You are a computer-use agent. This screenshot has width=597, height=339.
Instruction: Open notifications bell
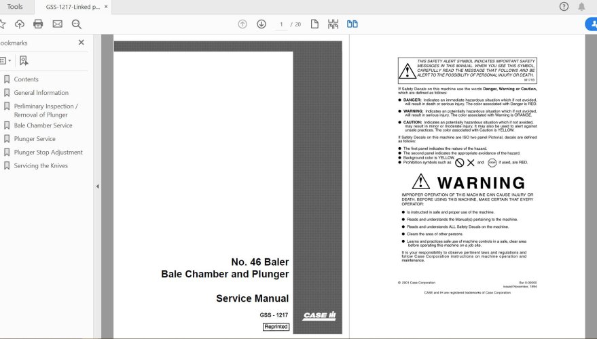[581, 7]
